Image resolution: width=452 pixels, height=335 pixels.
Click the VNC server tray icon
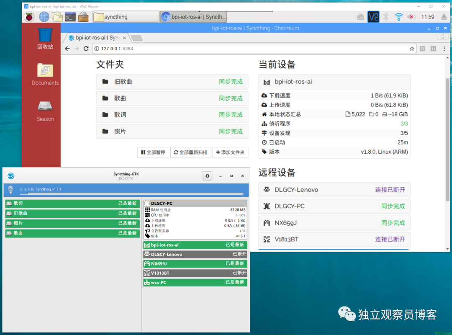pyautogui.click(x=373, y=17)
